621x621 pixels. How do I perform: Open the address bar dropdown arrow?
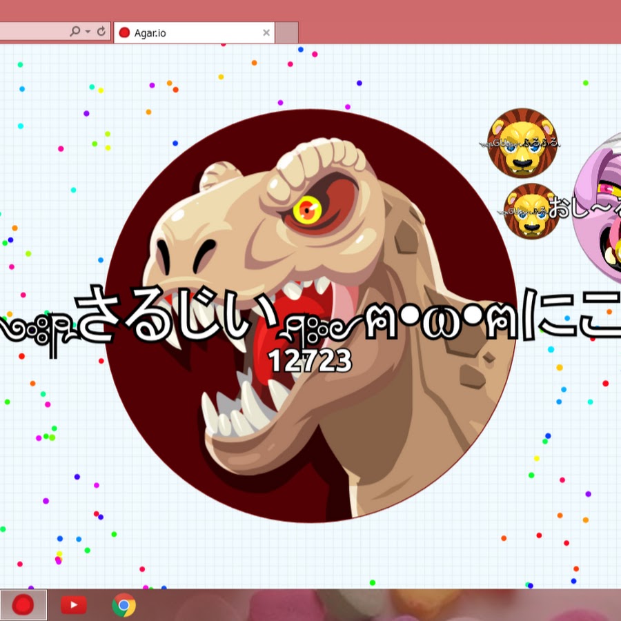88,31
